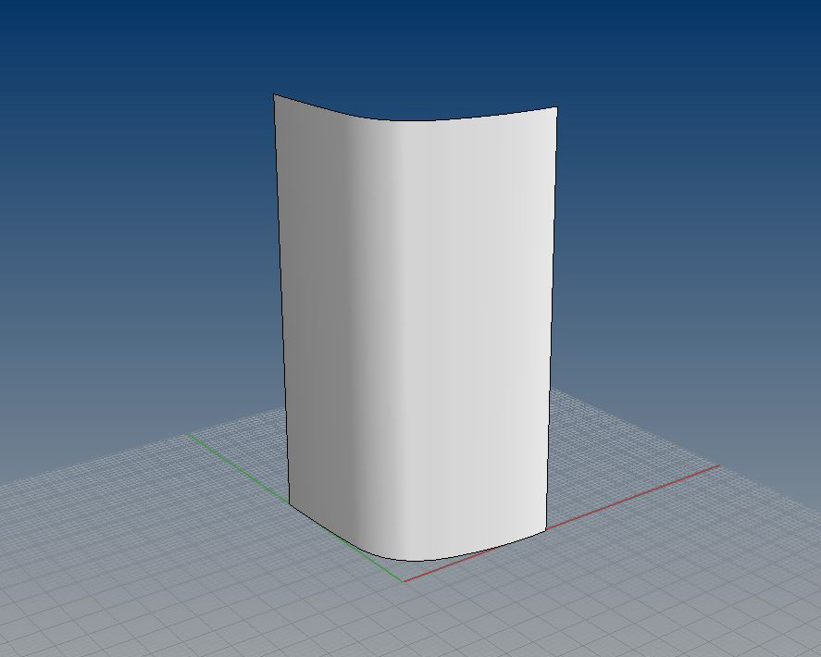Select the curved white surface
Screen dimensions: 821x657
coord(426,324)
